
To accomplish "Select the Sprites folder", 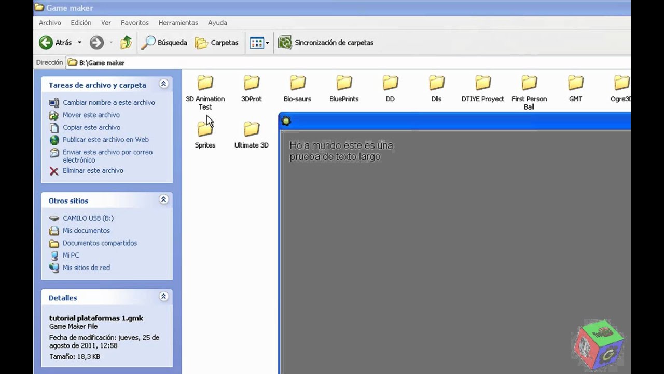I will coord(205,135).
